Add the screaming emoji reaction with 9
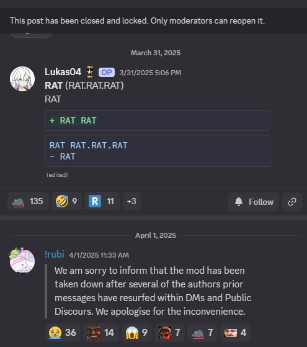Viewport: 307px width, 347px height. point(136,333)
